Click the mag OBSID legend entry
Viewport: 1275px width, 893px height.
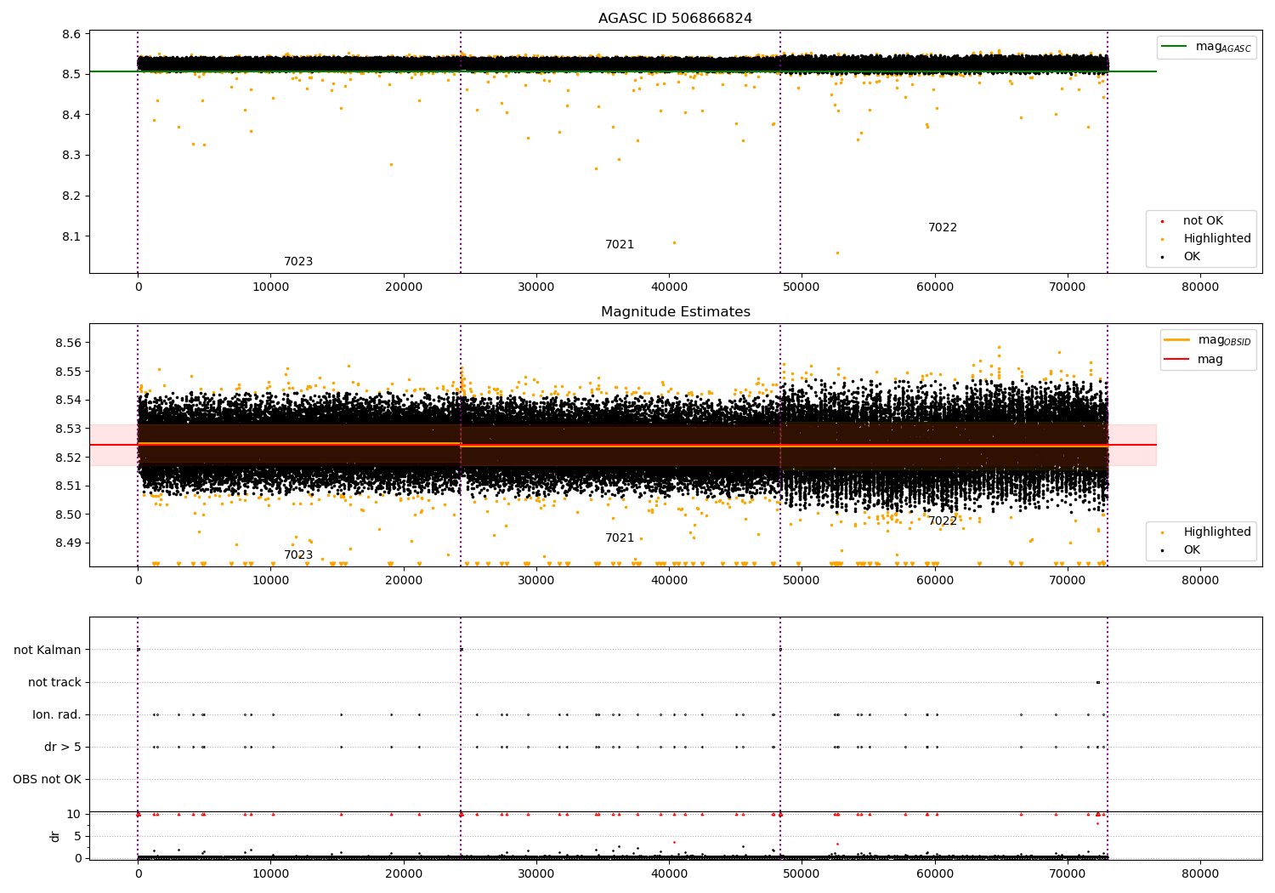1207,340
